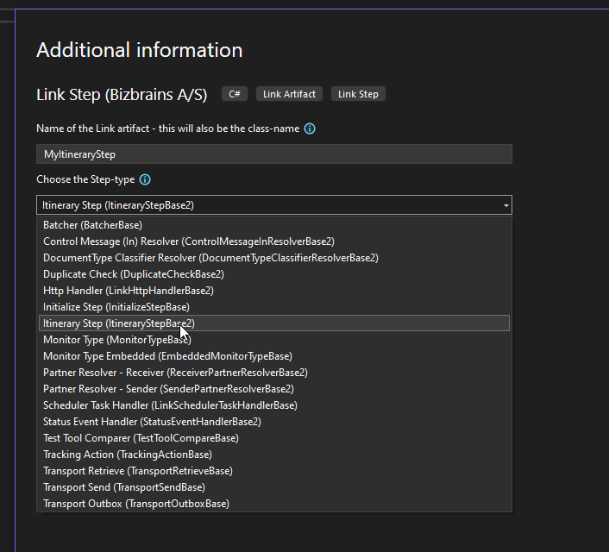
Task: Pick Status Event Handler option
Action: pyautogui.click(x=152, y=422)
